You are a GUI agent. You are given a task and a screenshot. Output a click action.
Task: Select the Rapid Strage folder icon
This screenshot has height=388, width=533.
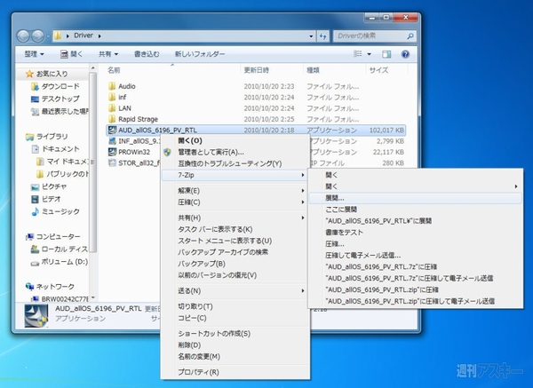click(112, 119)
